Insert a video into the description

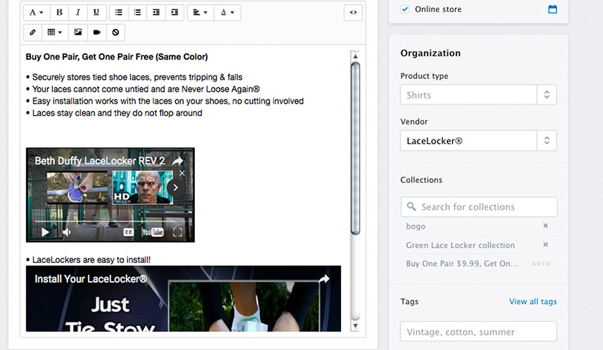96,32
